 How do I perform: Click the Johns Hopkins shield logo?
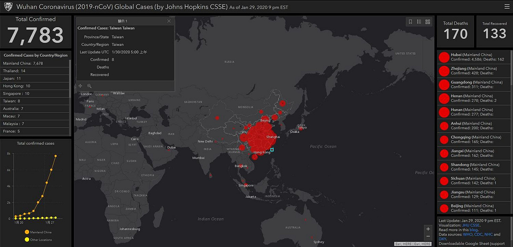pos(7,7)
